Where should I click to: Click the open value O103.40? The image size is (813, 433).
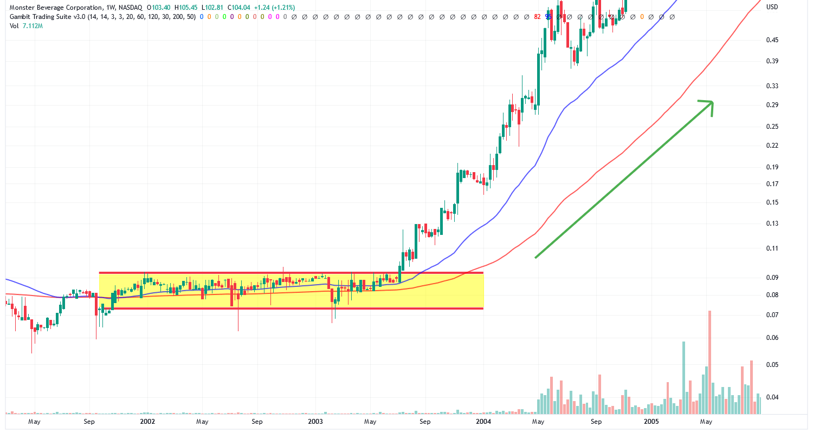(158, 8)
